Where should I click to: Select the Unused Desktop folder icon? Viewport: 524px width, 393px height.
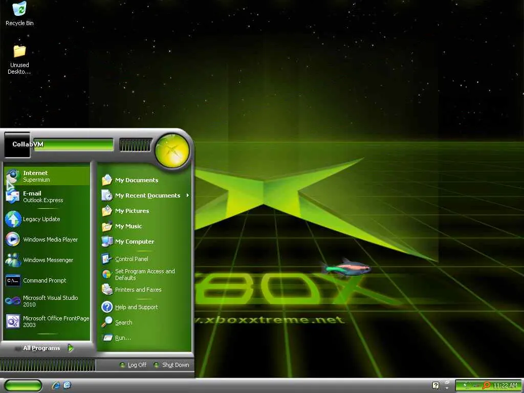tap(19, 59)
